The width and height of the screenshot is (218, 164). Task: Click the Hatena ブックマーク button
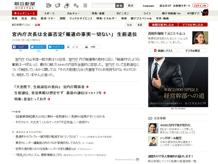(56, 47)
